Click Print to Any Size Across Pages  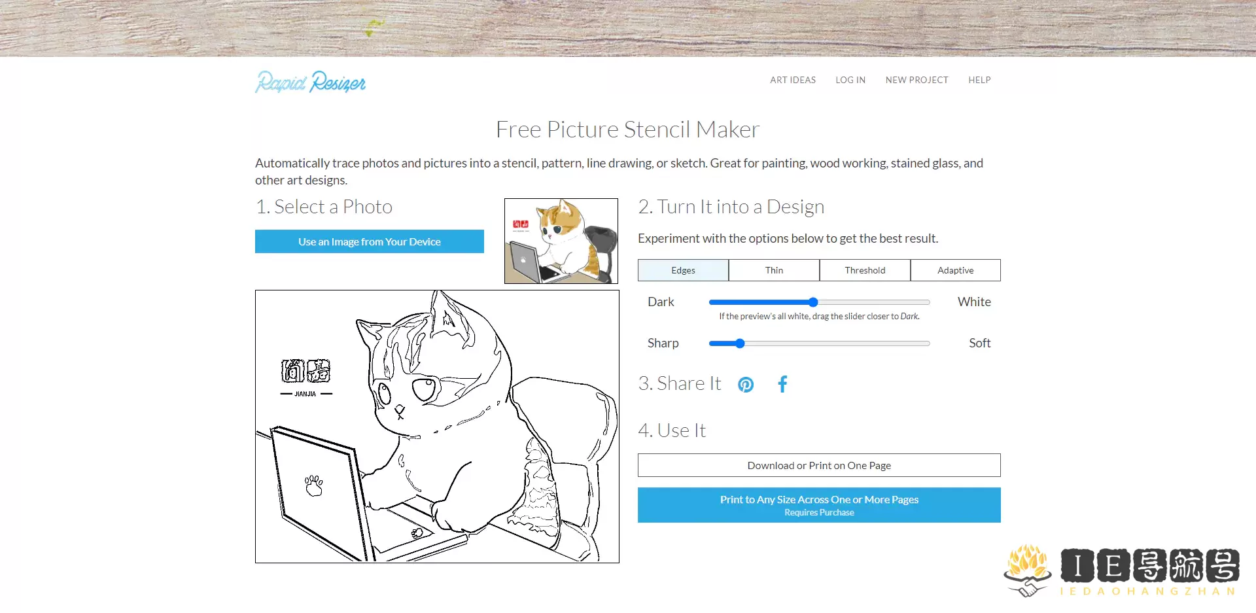coord(819,504)
